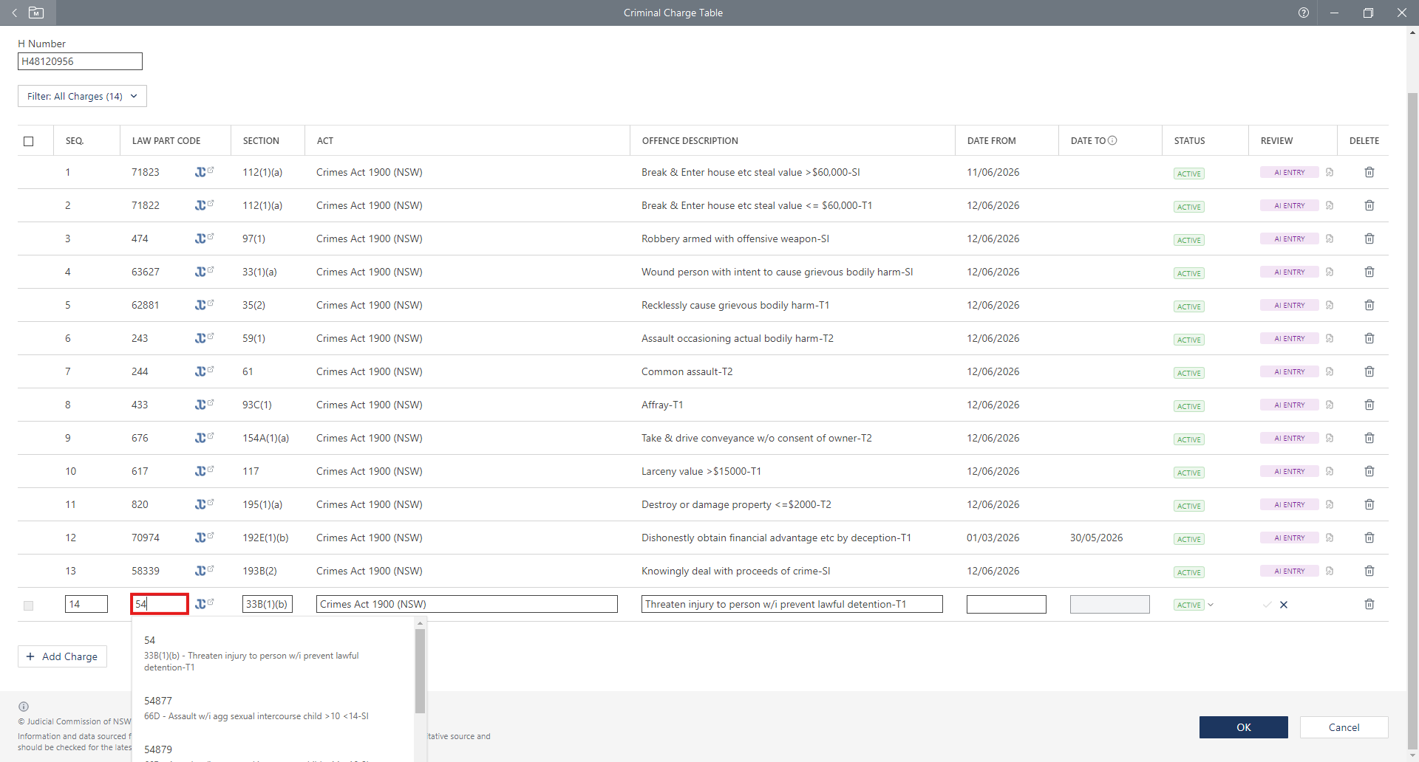Open law part code link for 70974
This screenshot has width=1419, height=762.
[x=204, y=538]
